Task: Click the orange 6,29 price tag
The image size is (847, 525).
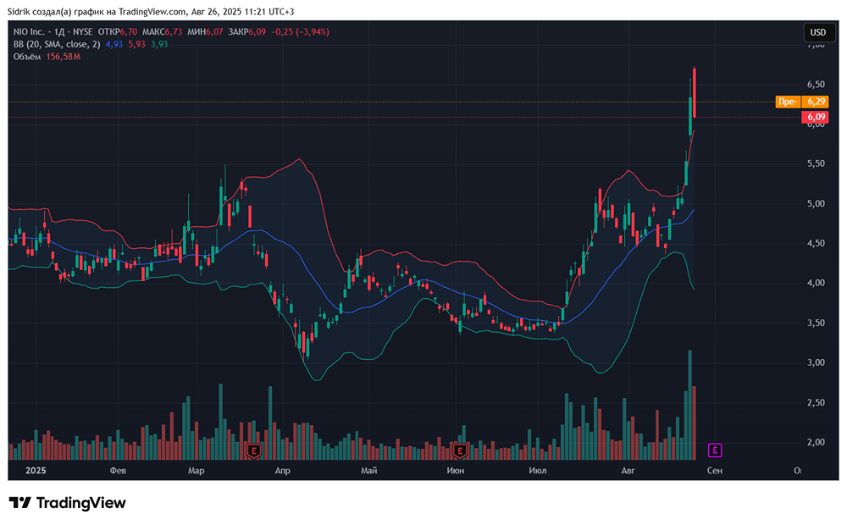Action: [816, 102]
